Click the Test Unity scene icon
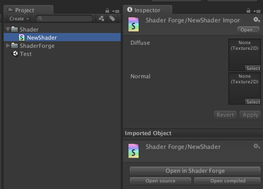 (15, 54)
